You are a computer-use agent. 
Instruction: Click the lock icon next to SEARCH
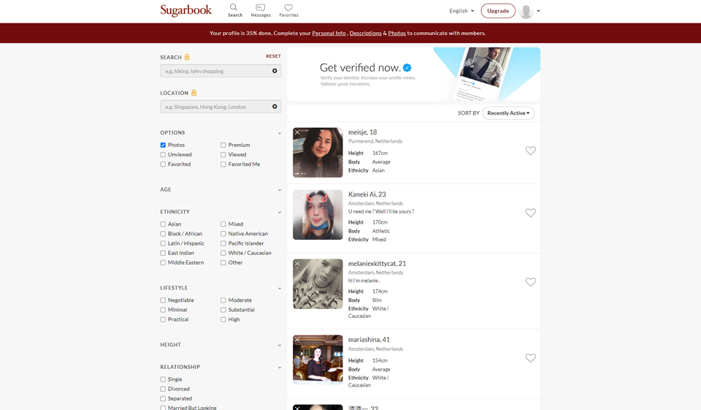coord(187,57)
